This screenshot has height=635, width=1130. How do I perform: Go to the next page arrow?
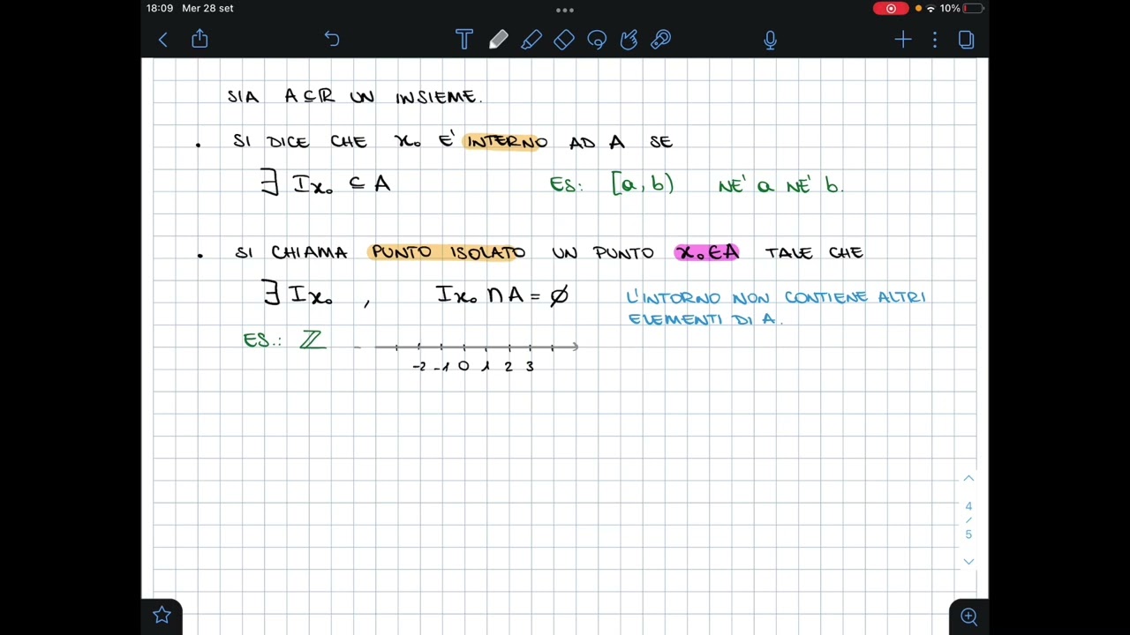[x=968, y=562]
